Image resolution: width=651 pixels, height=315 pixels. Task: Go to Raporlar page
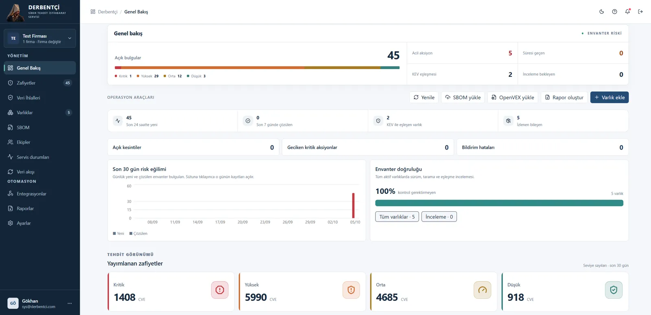[40, 209]
